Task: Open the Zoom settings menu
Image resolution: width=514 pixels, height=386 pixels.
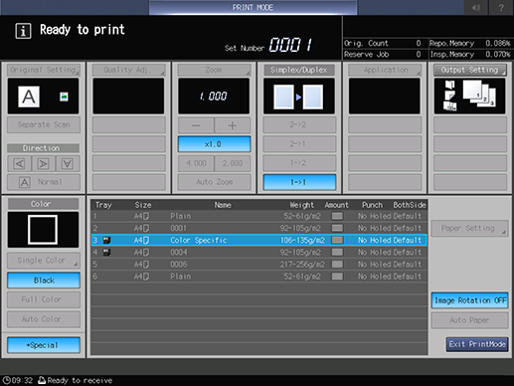Action: (x=214, y=70)
